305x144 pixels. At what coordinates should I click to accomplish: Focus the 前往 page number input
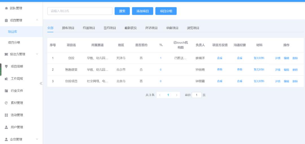(197, 95)
